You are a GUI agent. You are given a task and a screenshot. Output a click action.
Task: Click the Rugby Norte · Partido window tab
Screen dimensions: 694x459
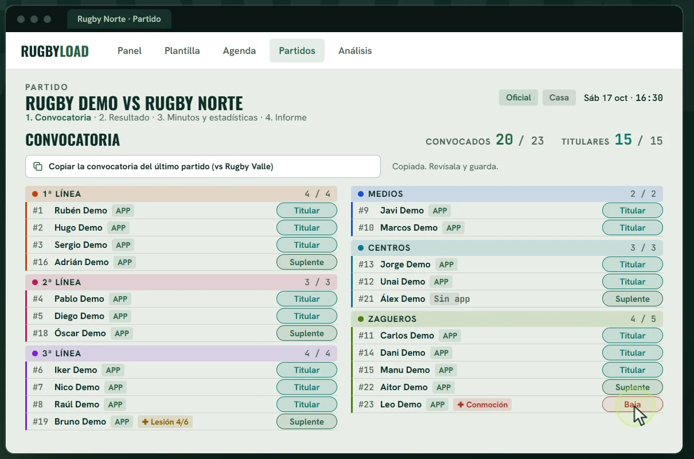(119, 19)
